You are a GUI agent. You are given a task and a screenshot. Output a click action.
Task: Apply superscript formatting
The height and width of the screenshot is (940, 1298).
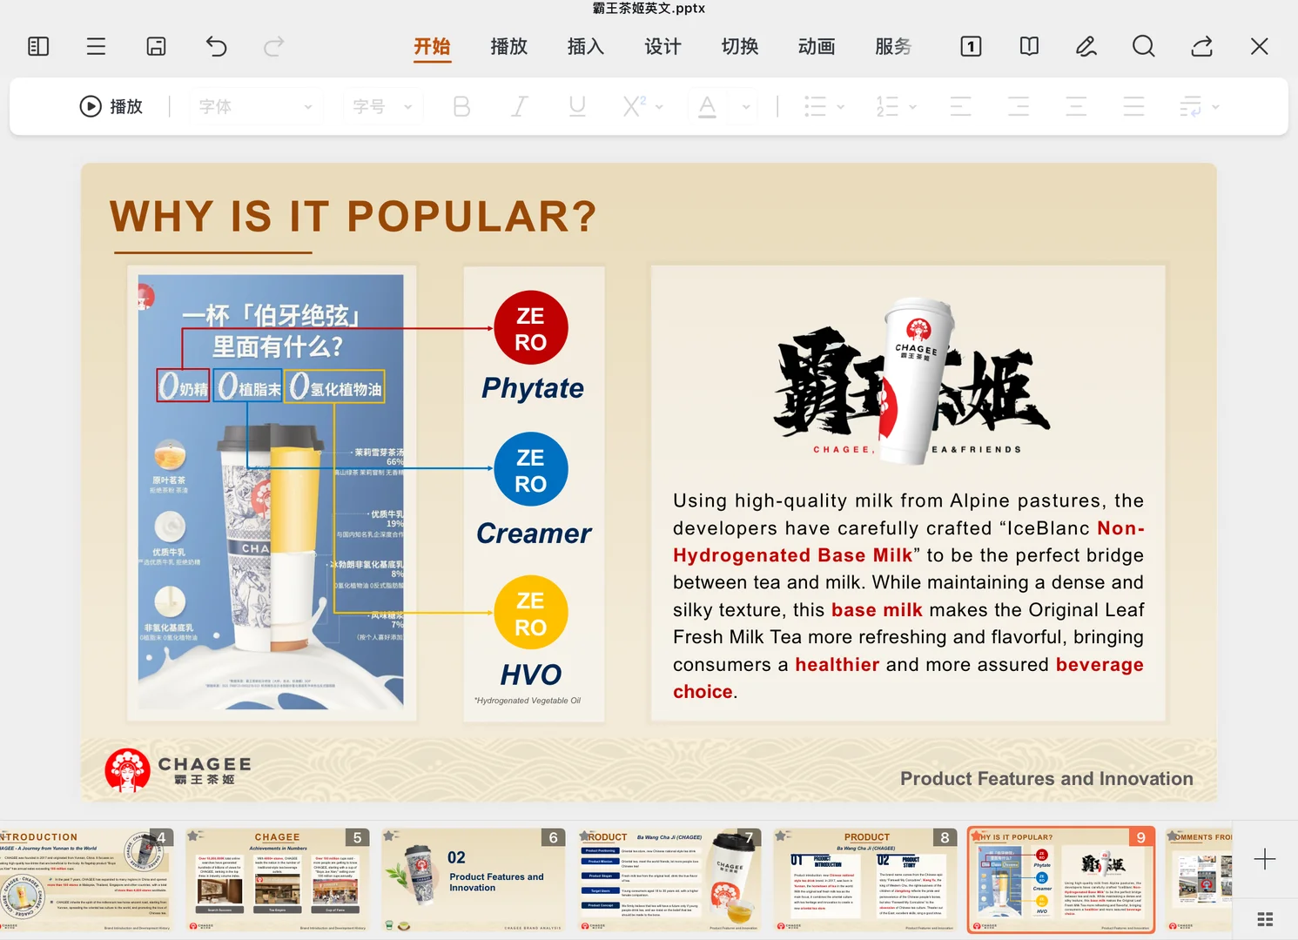(x=634, y=106)
